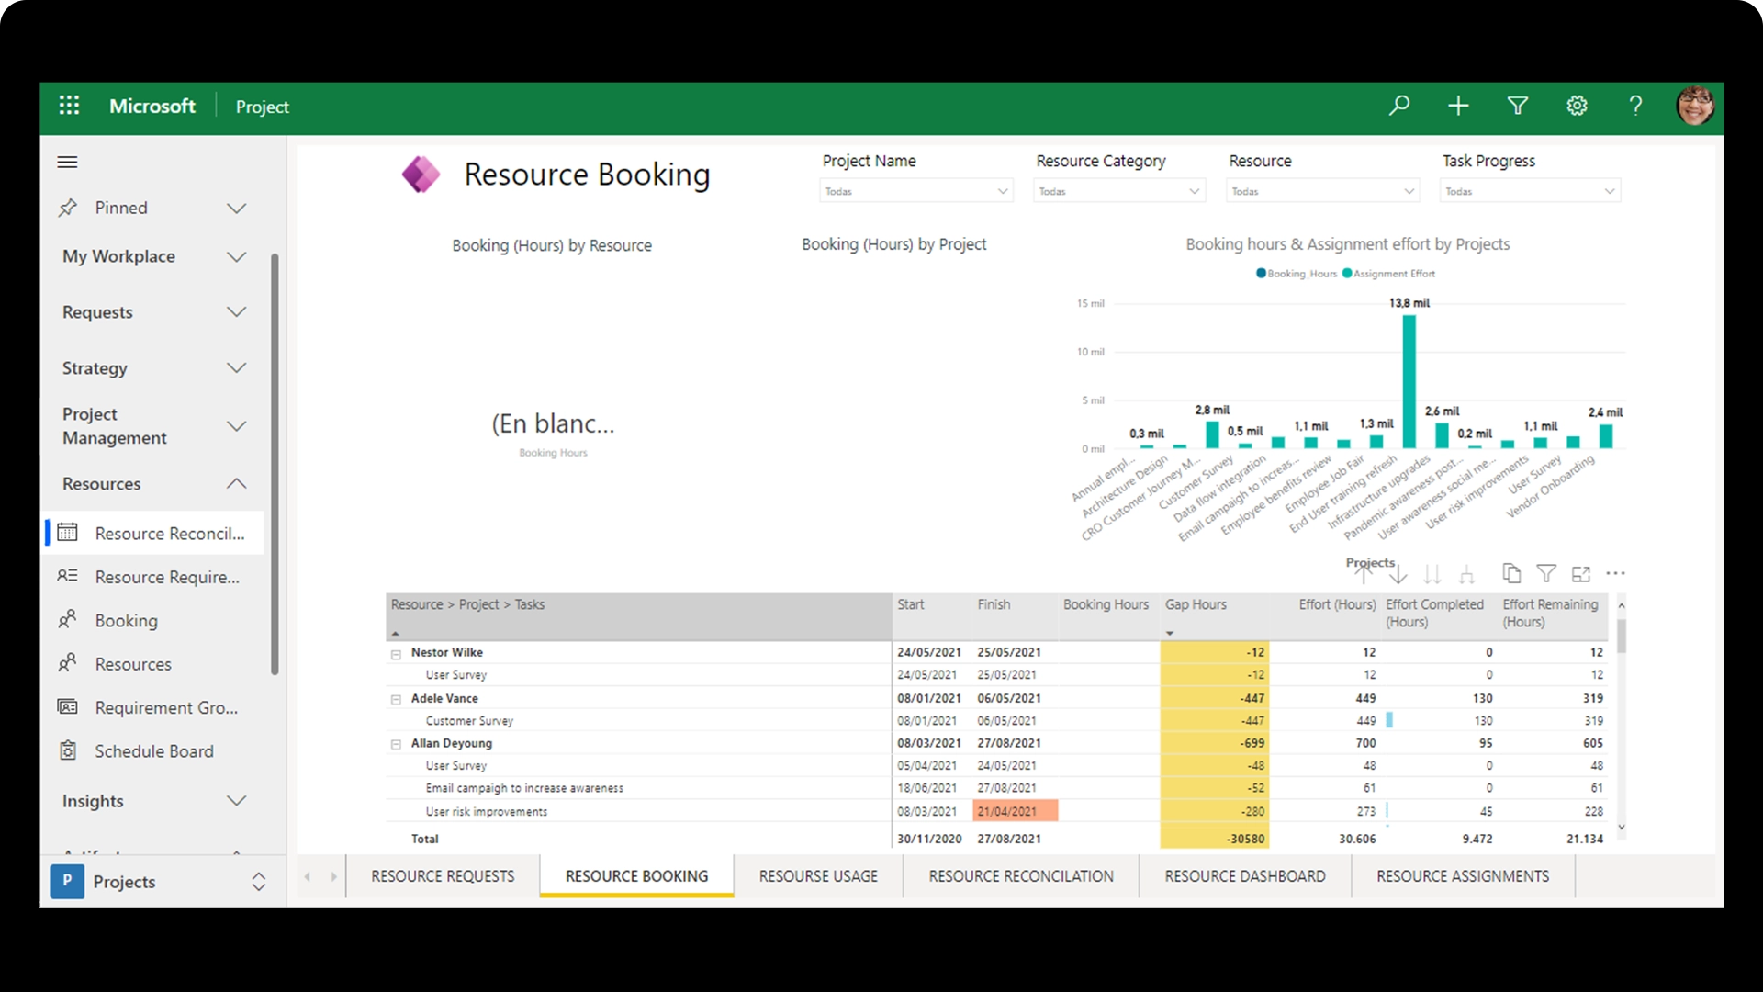Collapse the Resources sidebar section
The image size is (1763, 992).
(236, 484)
